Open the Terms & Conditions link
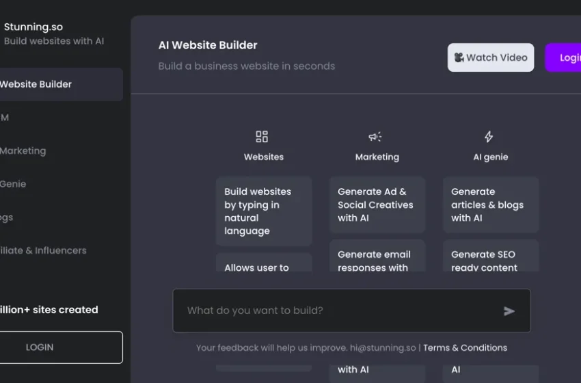 tap(465, 347)
